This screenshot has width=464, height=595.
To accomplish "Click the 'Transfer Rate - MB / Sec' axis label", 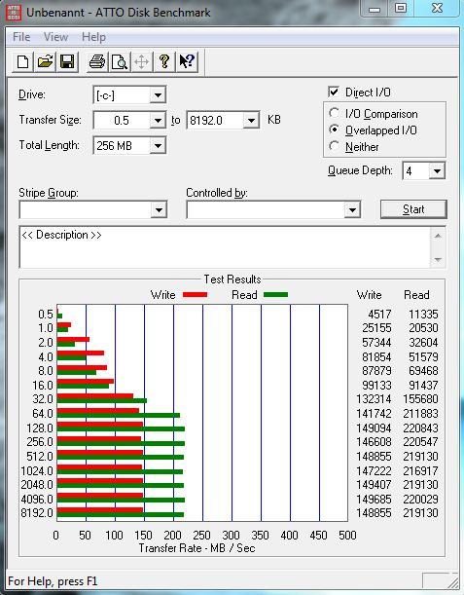I will pyautogui.click(x=196, y=548).
